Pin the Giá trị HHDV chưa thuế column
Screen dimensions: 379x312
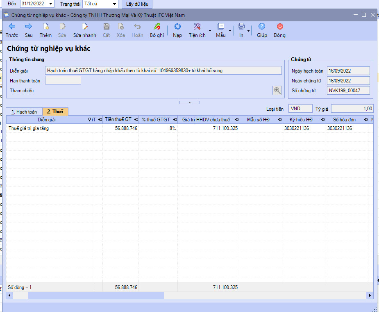point(237,119)
